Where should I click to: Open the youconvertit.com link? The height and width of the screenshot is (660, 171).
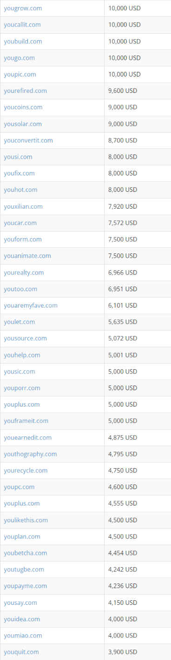coord(28,140)
